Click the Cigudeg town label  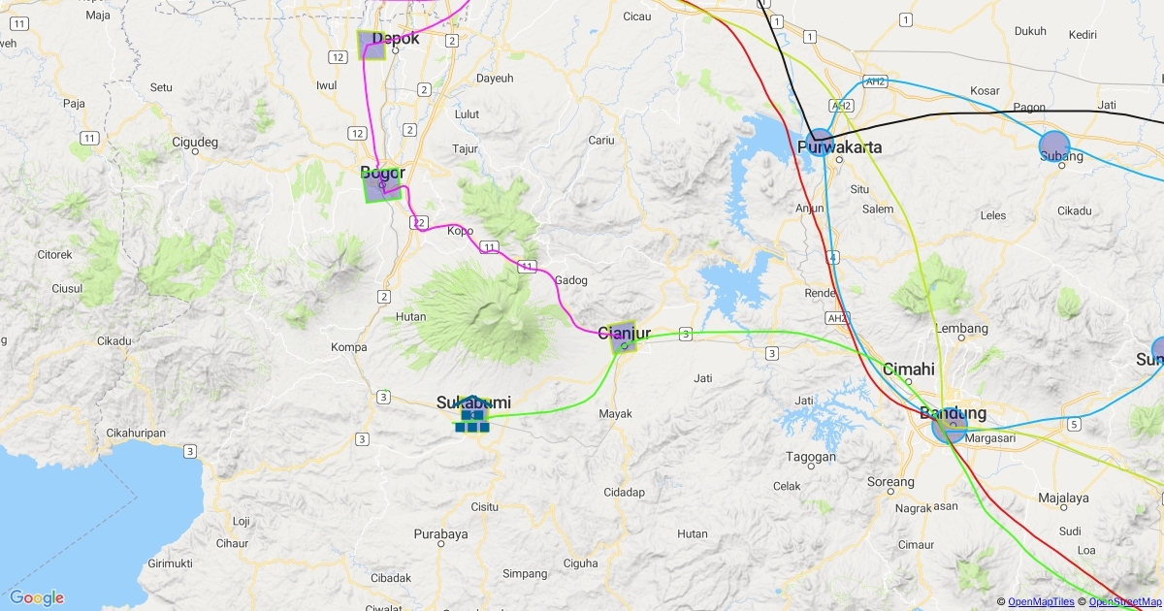[x=195, y=143]
